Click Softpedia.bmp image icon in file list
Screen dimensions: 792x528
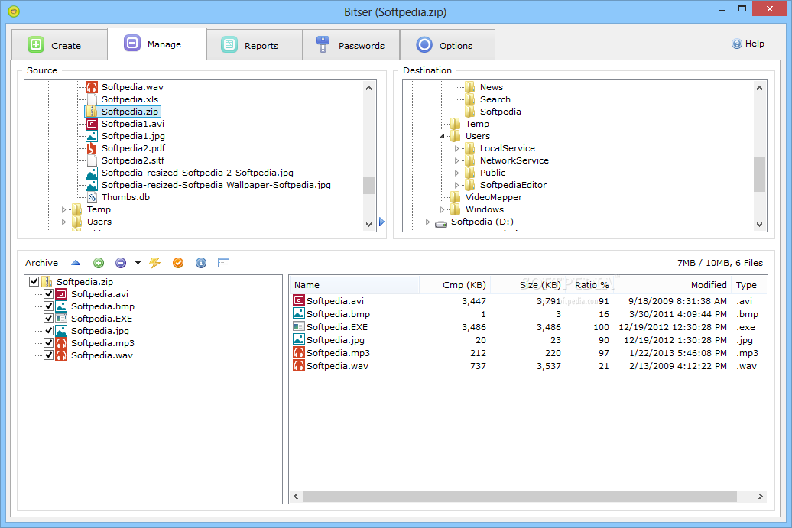pos(299,314)
